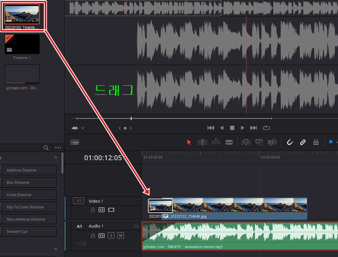Image resolution: width=338 pixels, height=257 pixels.
Task: Toggle timeline snapping magnet
Action: coord(290,142)
